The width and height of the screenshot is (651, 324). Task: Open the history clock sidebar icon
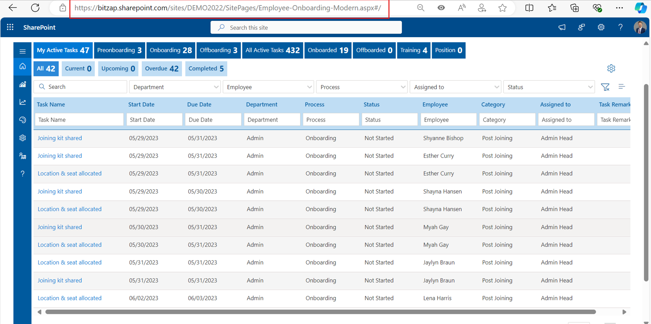click(23, 120)
